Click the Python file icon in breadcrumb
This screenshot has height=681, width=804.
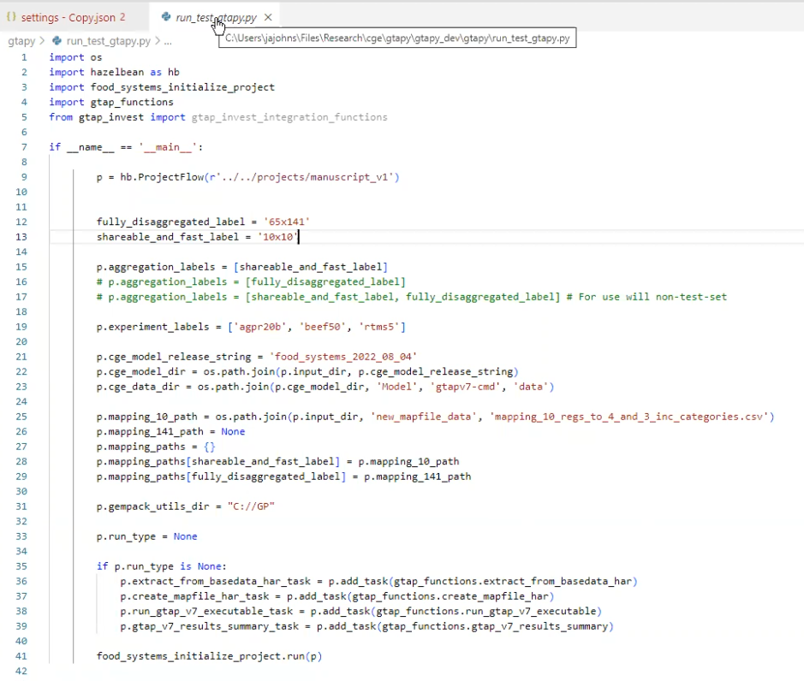(57, 41)
